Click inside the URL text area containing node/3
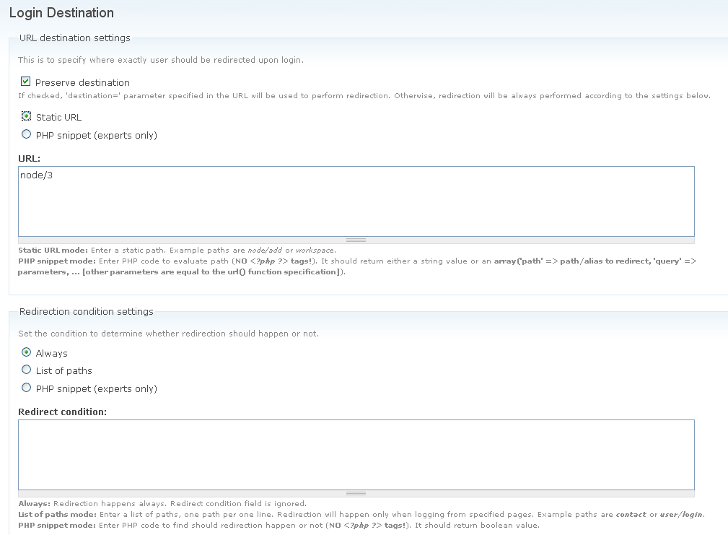 [356, 201]
